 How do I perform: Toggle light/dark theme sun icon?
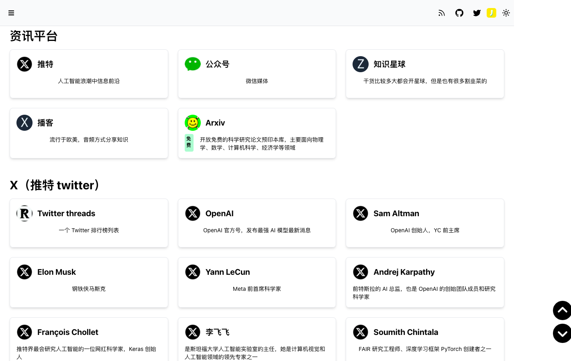[506, 13]
